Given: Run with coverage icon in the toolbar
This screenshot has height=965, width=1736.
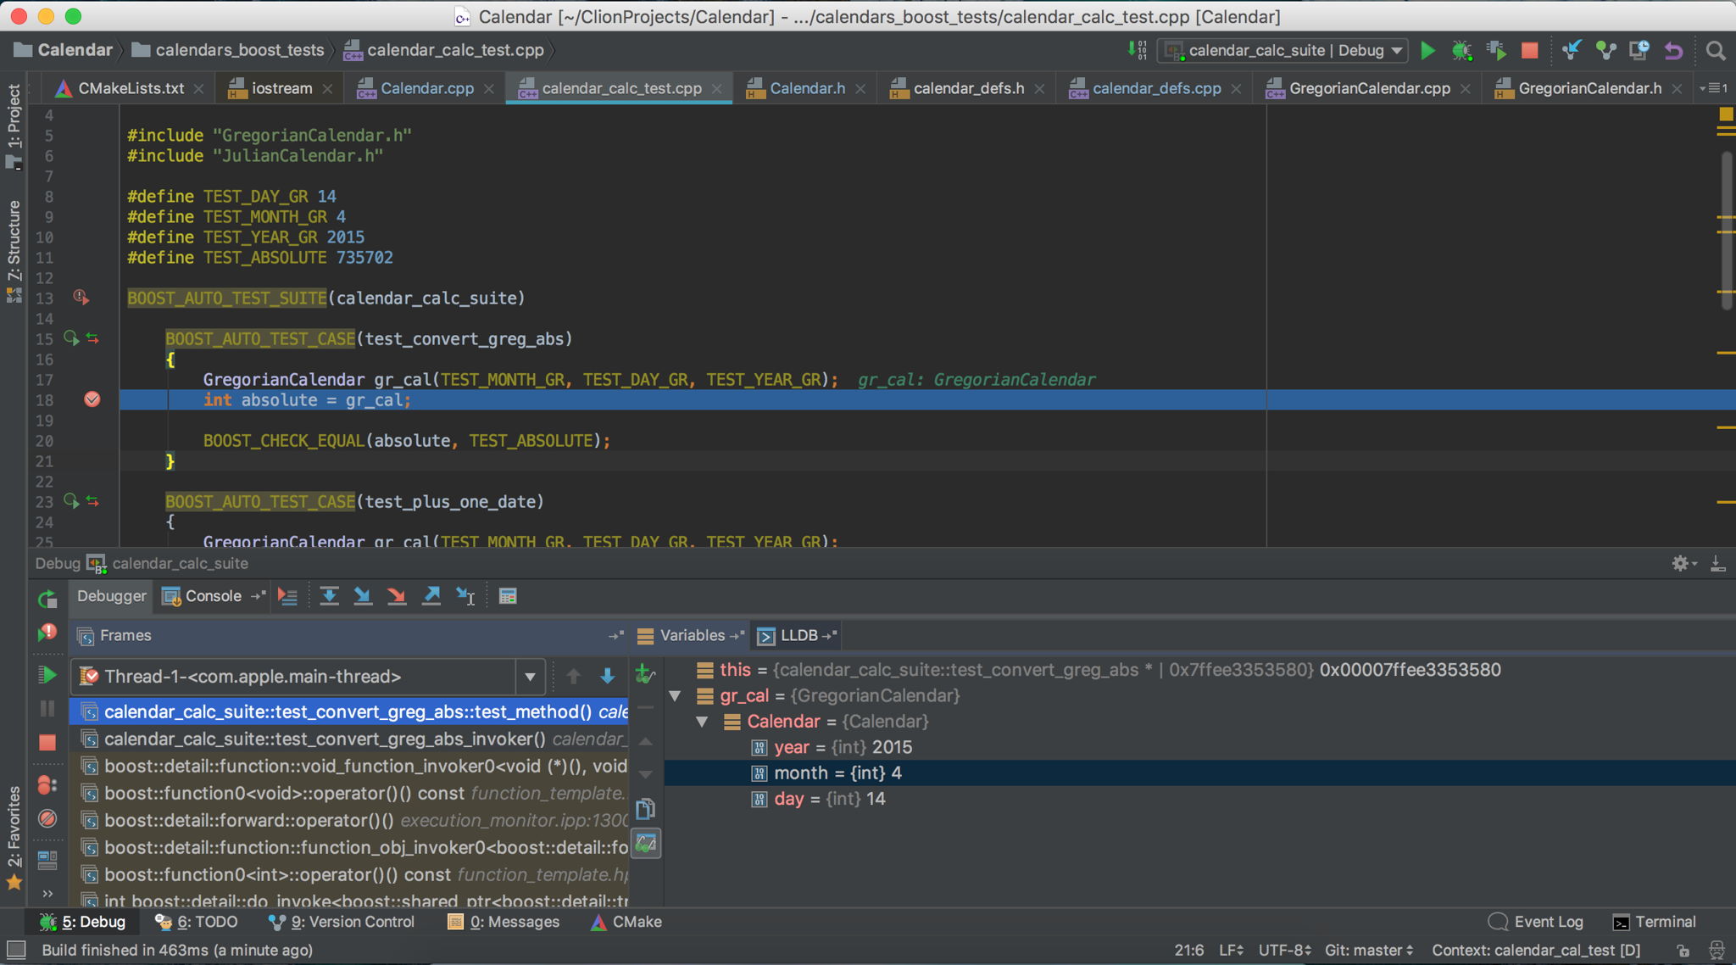Looking at the screenshot, I should pos(1497,51).
